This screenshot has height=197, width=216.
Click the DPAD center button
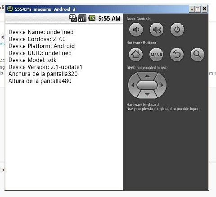pos(147,85)
